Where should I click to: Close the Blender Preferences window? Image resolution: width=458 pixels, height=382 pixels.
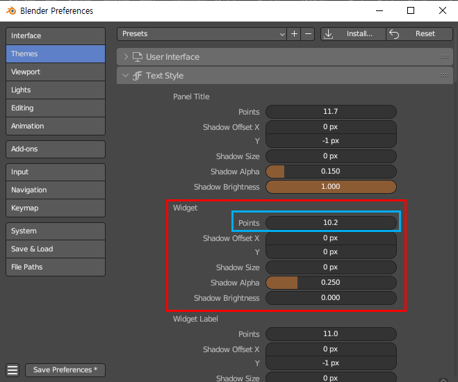443,11
